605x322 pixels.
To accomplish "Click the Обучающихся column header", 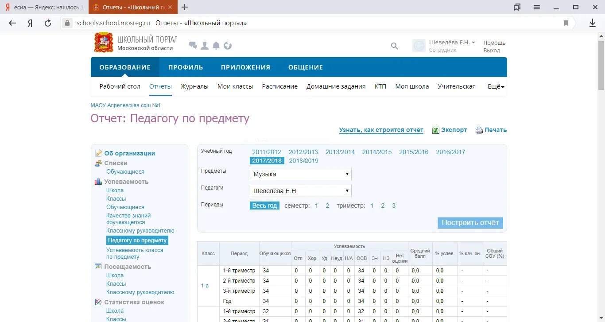I will (x=275, y=254).
